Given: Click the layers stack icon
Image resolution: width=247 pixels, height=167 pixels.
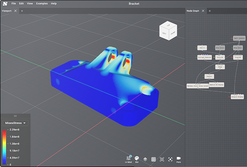Looking at the screenshot, I should [145, 159].
